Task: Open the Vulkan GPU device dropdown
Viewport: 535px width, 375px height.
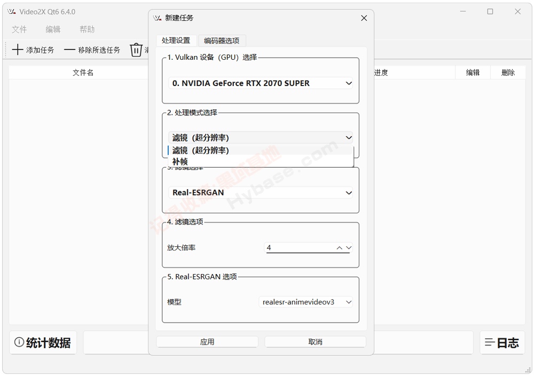Action: (261, 83)
